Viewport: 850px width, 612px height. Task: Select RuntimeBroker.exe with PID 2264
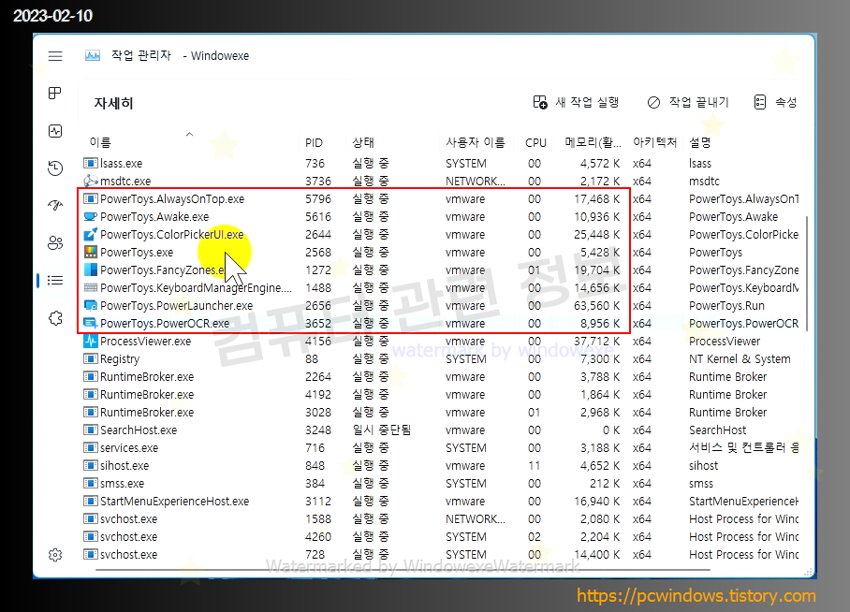pyautogui.click(x=147, y=377)
